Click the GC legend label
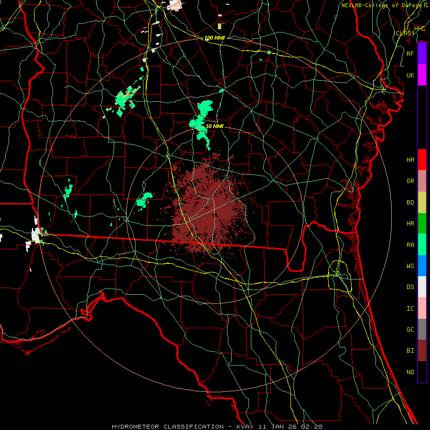Screen dimensions: 430x430 tap(410, 330)
